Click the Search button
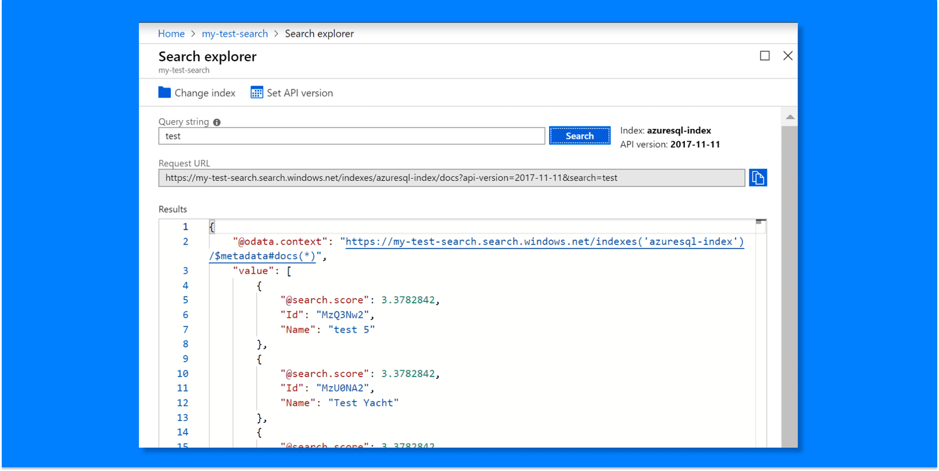This screenshot has width=939, height=471. (x=580, y=136)
